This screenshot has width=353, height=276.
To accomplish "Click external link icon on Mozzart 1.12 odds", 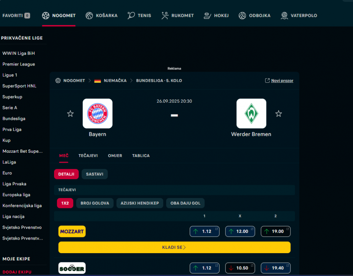I will (217, 229).
